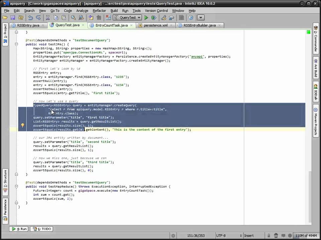The height and width of the screenshot is (240, 321).
Task: Open the Analyze menu
Action: click(x=82, y=11)
